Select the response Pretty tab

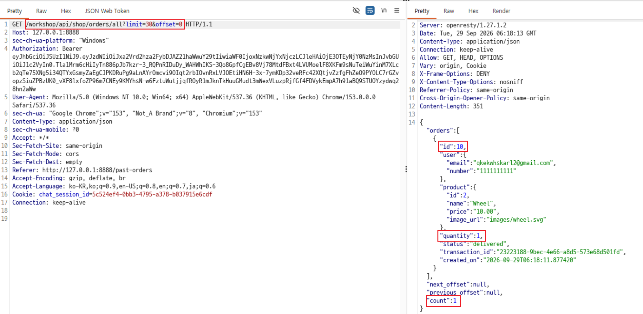coord(422,11)
